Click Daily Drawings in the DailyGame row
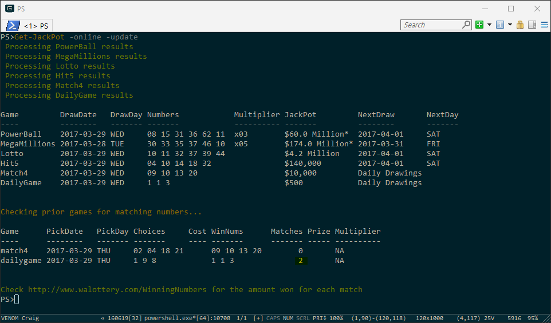Viewport: 551px width, 323px height. pyautogui.click(x=389, y=183)
